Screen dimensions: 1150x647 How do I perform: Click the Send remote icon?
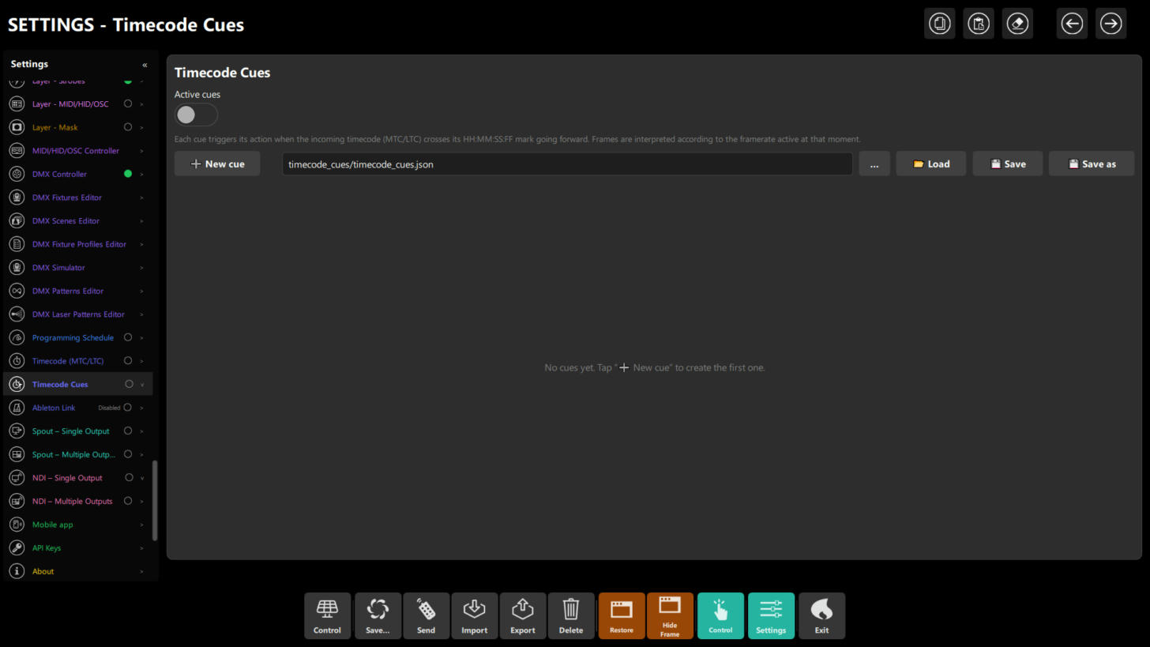point(426,616)
